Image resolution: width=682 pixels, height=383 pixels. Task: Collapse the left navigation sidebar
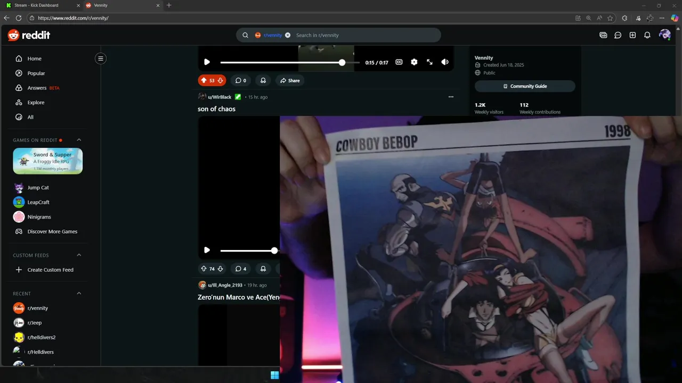point(100,59)
